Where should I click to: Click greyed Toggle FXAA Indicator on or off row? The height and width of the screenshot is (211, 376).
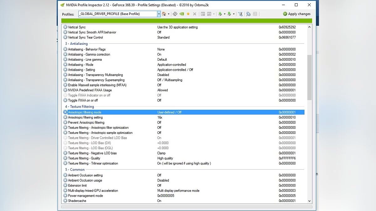point(183,95)
